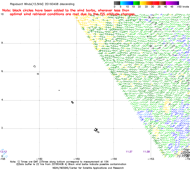Click the gray 0-5 knots color segment
The height and width of the screenshot is (172, 190).
[x=117, y=3]
